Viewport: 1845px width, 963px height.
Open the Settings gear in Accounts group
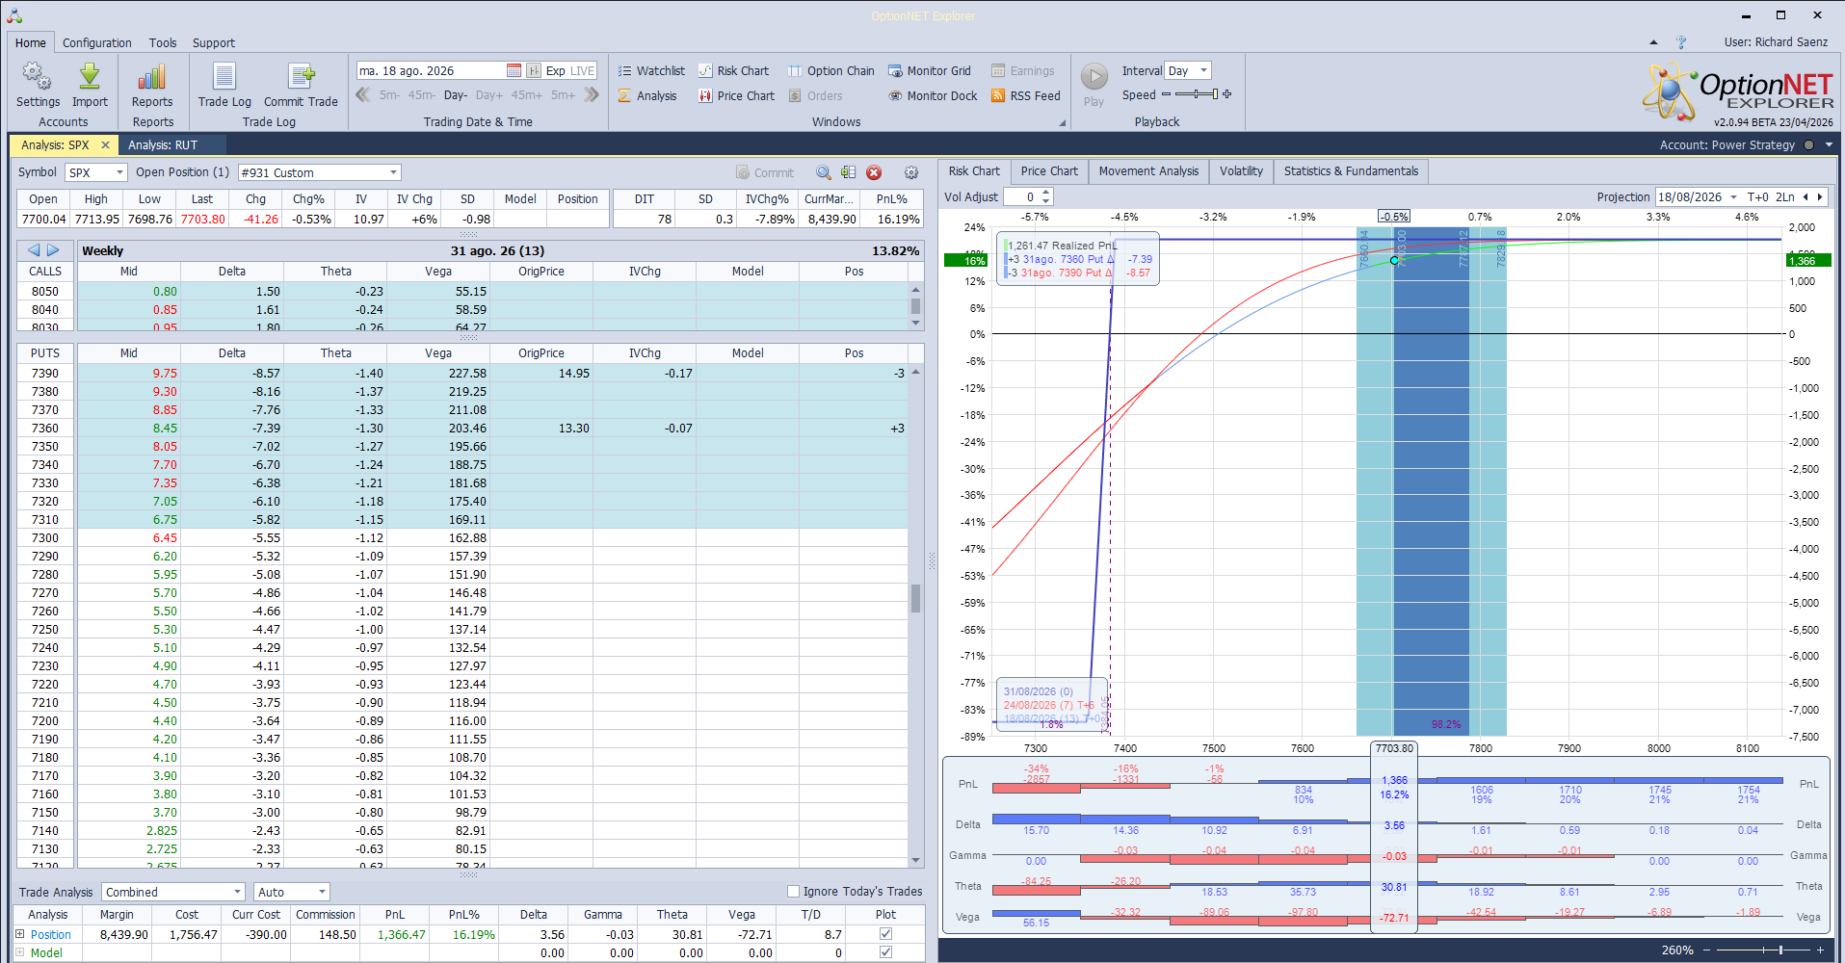coord(38,85)
